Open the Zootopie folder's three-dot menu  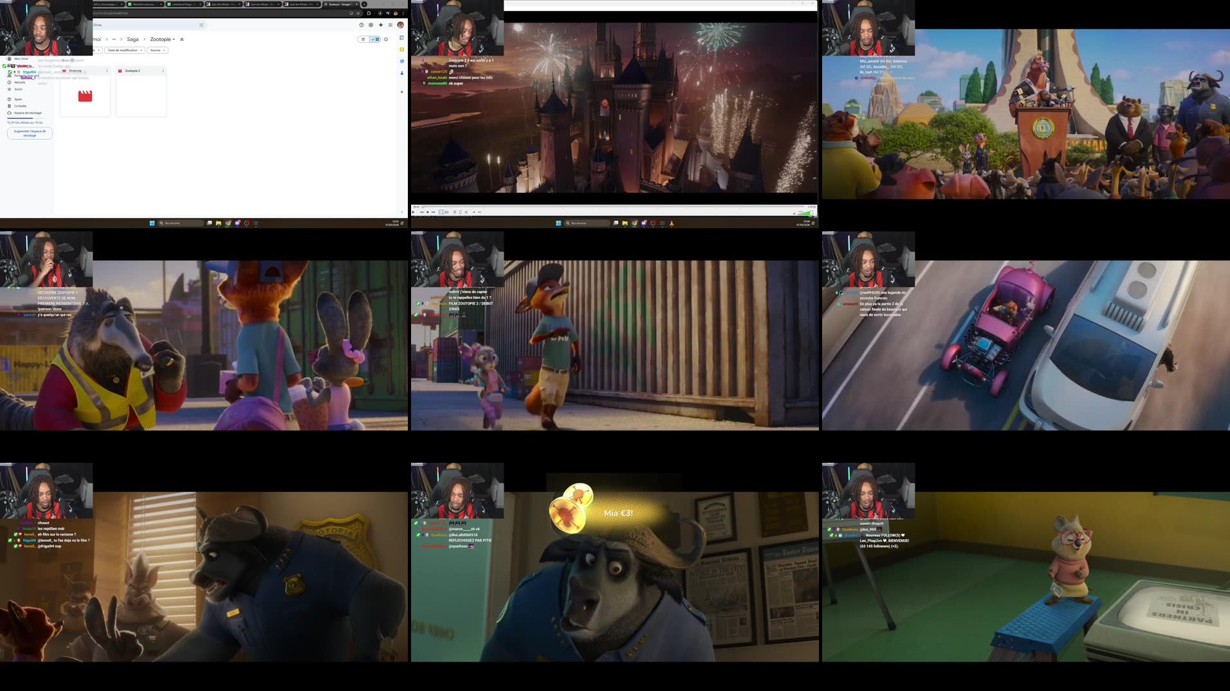tap(107, 70)
